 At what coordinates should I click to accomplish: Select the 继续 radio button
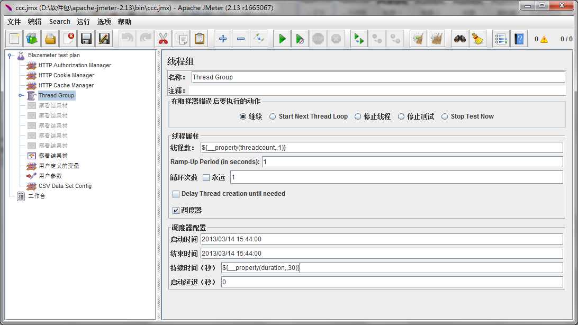[243, 116]
